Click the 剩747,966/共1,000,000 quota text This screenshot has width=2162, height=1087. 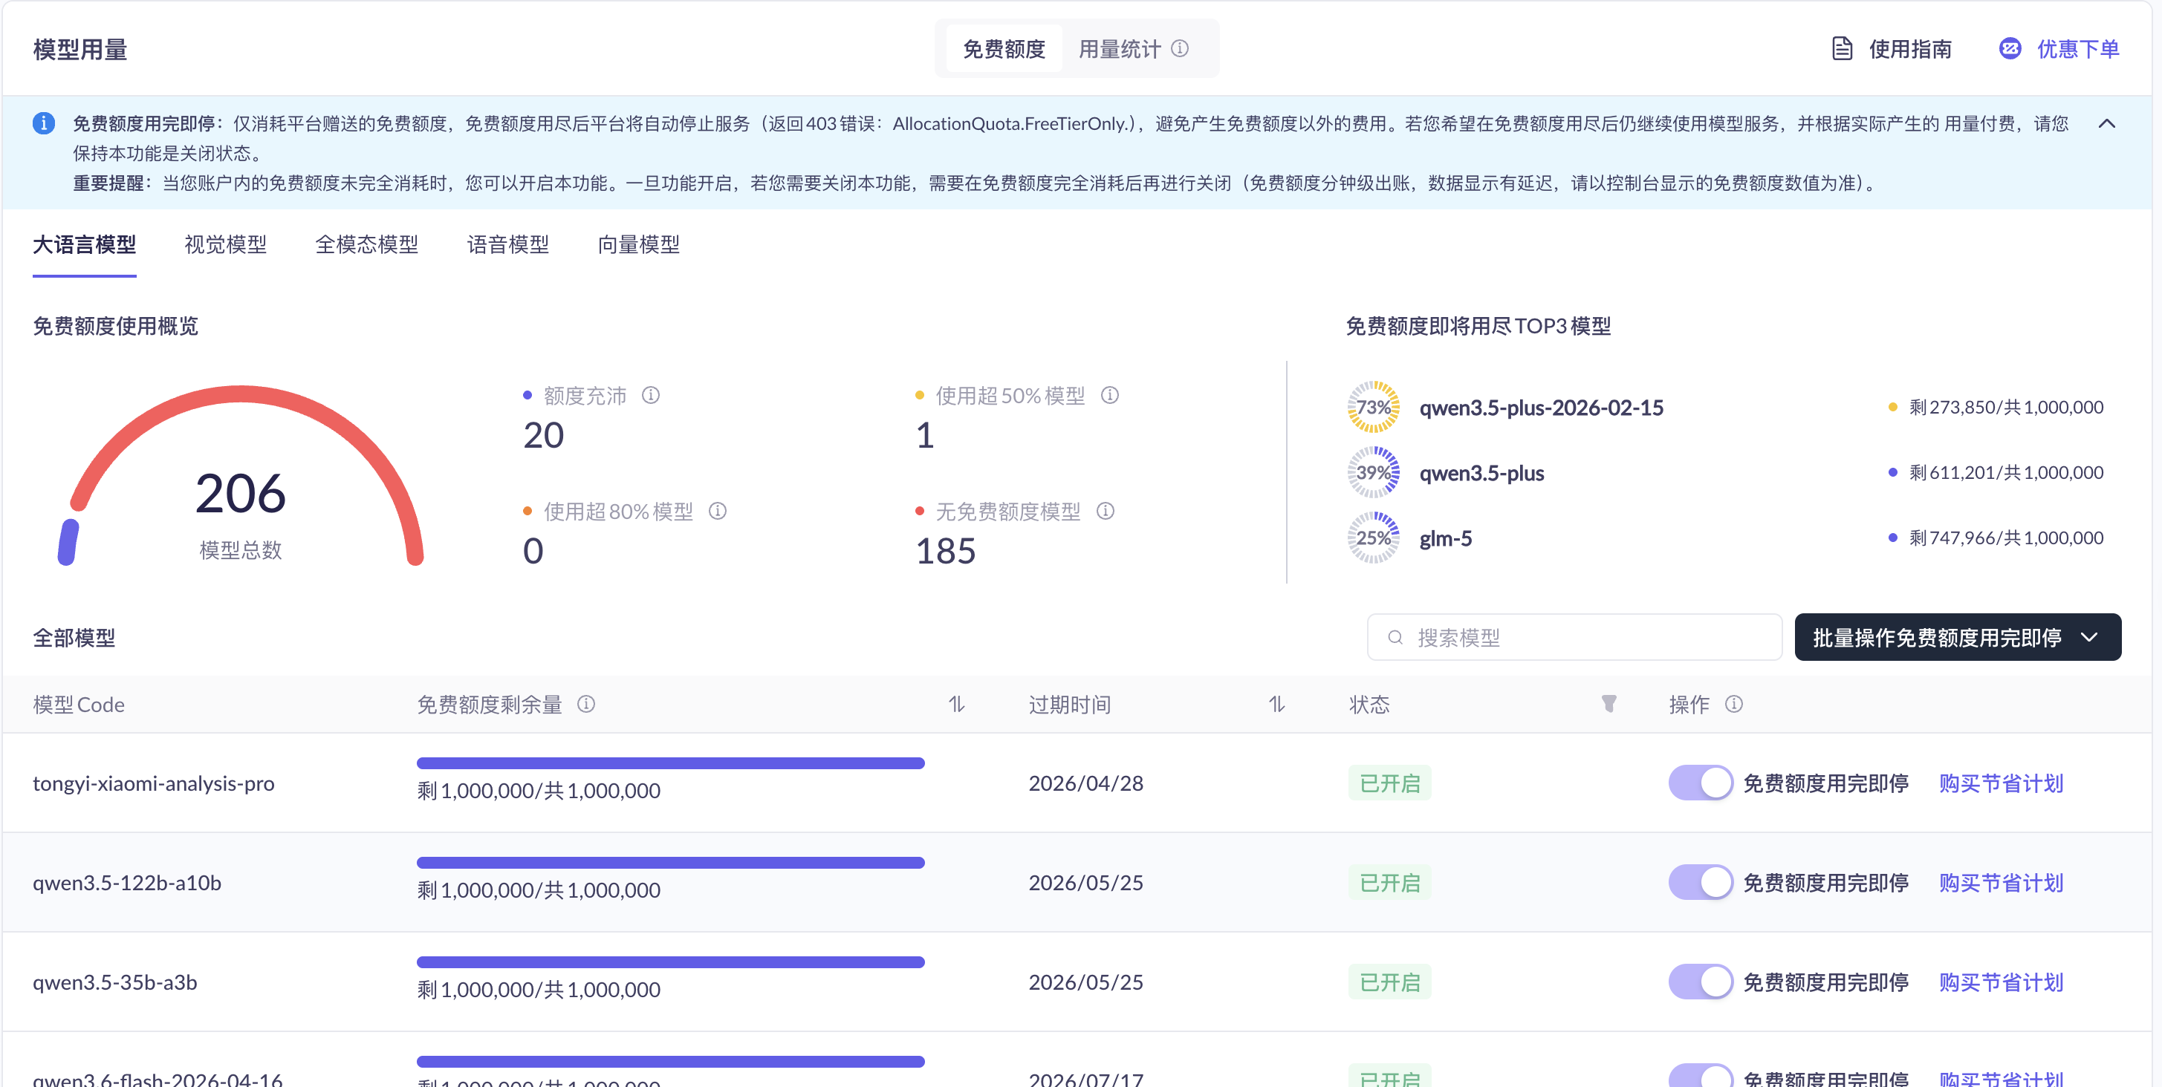click(2006, 538)
